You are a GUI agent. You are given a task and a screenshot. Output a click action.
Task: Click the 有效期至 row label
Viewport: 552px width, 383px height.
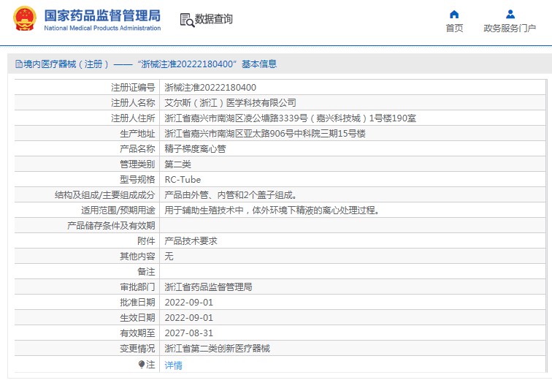pos(138,333)
